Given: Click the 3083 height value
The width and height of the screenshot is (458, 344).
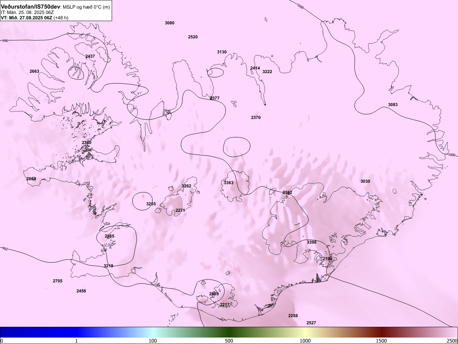Looking at the screenshot, I should point(393,105).
